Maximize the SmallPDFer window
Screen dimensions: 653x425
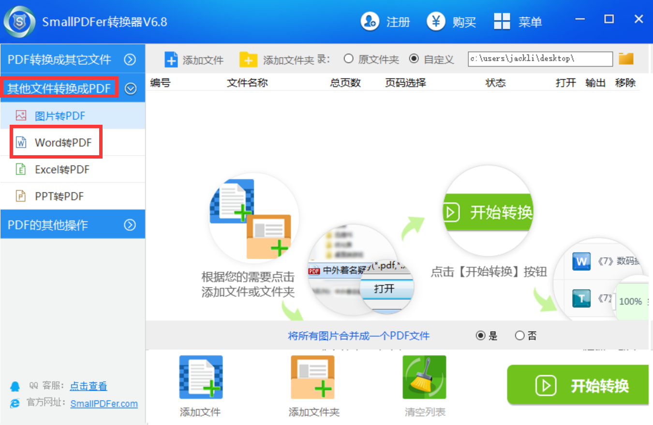point(609,19)
